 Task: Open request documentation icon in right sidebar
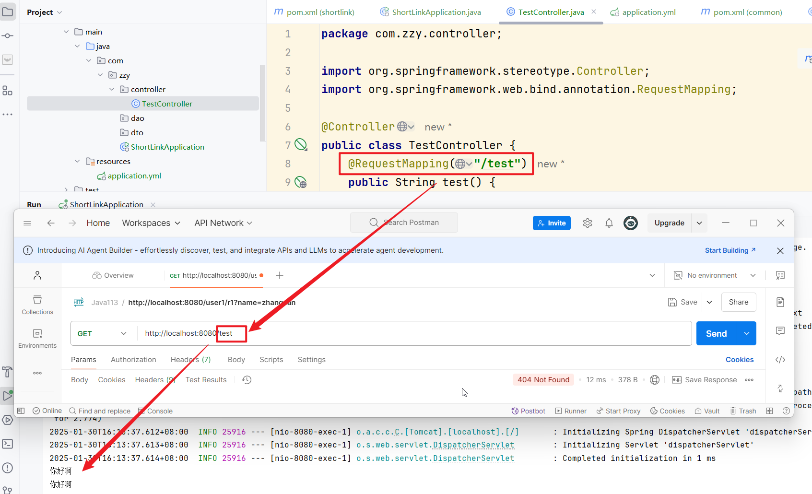780,302
